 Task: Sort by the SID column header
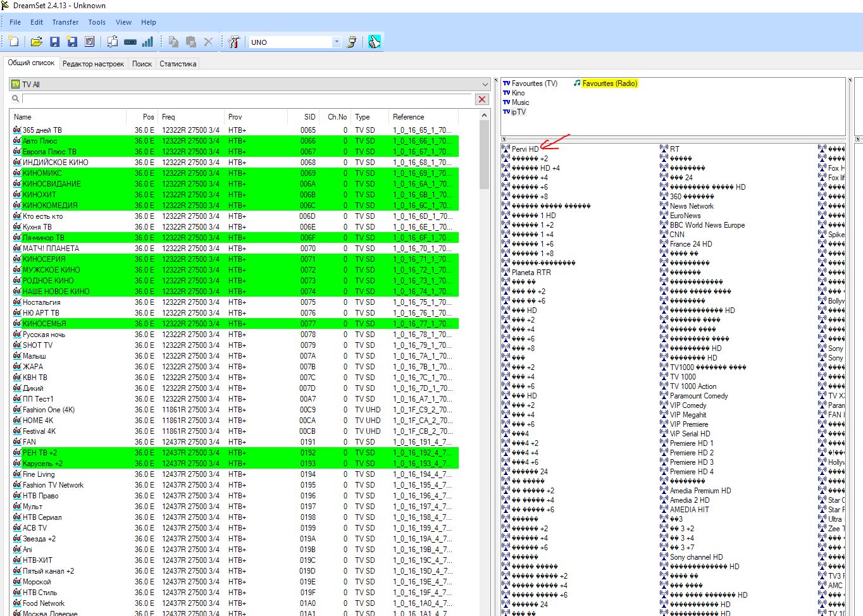click(302, 117)
